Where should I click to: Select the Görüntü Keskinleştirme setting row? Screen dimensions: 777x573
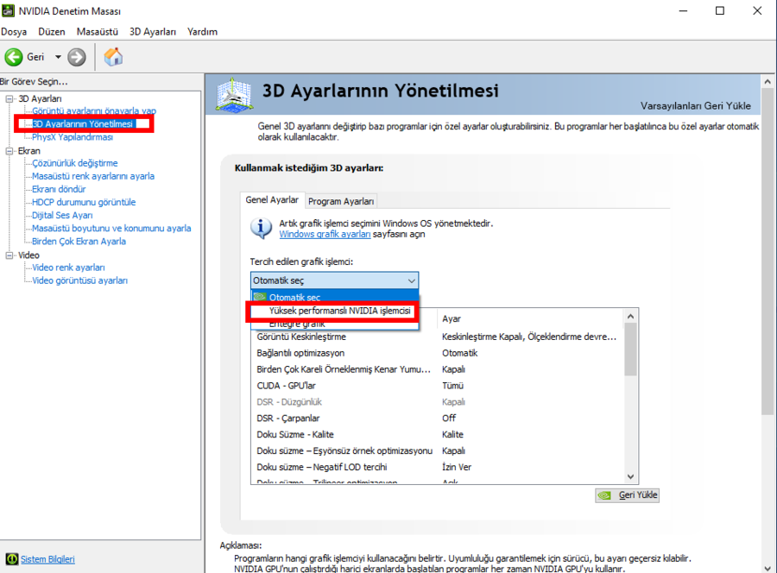(438, 337)
